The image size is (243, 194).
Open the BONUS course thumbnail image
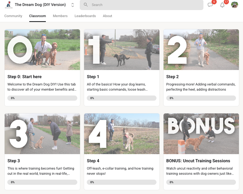201,134
